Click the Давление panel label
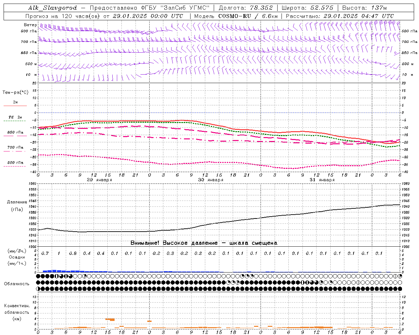The image size is (419, 335). point(17,202)
